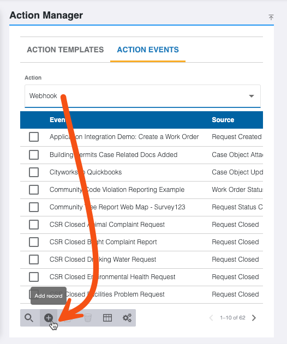The width and height of the screenshot is (287, 344).
Task: Open Community Code Violation Reporting Example event
Action: 117,190
